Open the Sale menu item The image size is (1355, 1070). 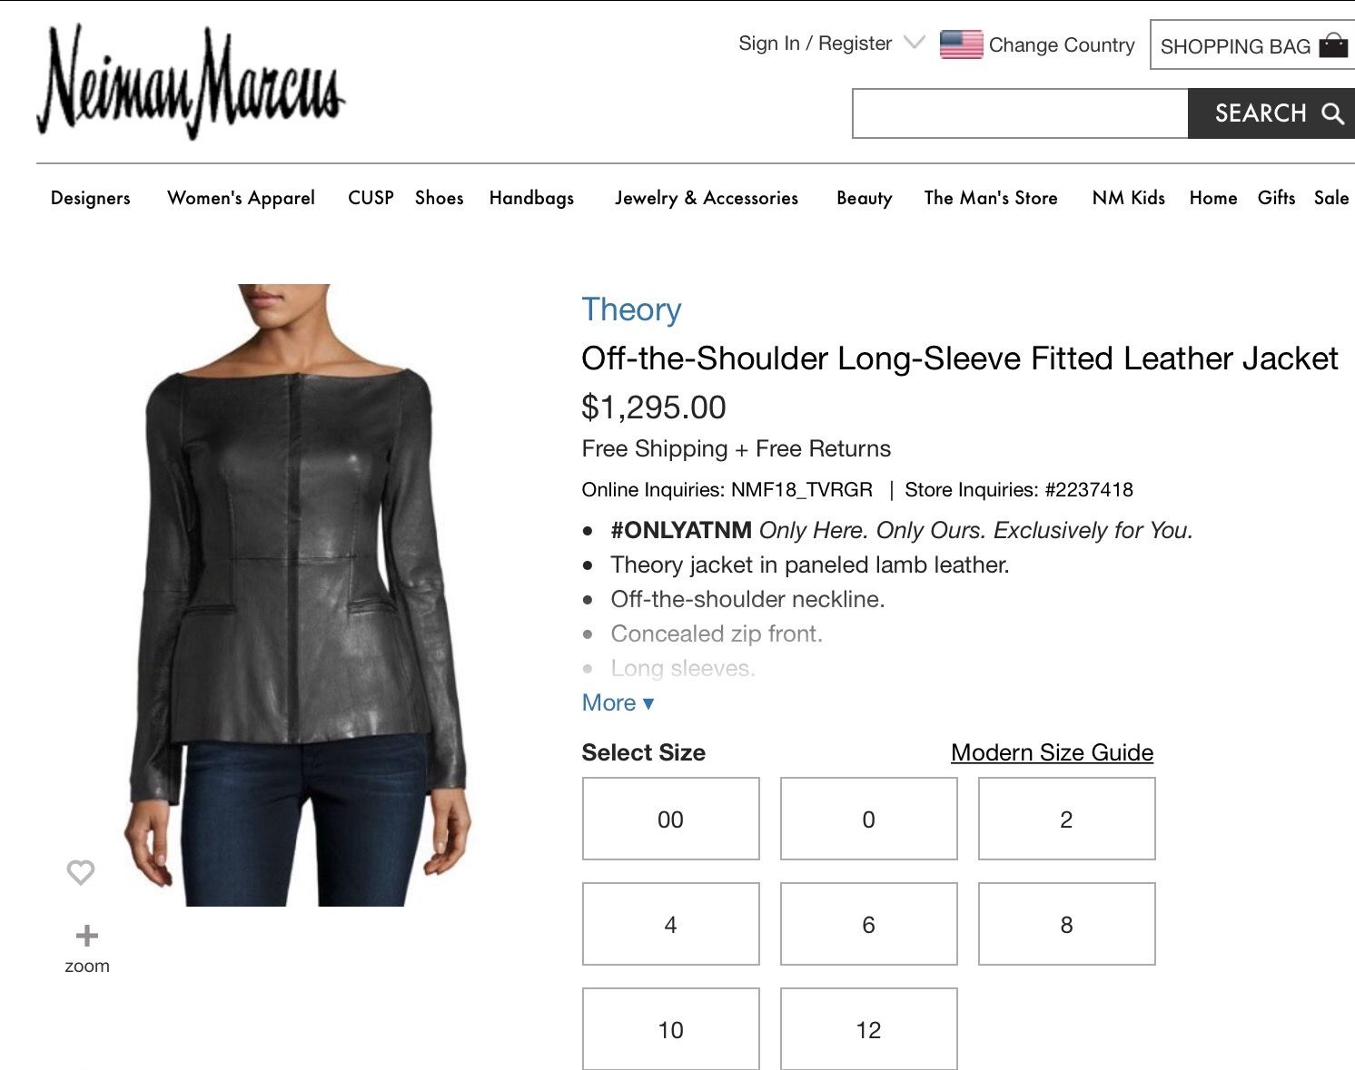coord(1331,198)
